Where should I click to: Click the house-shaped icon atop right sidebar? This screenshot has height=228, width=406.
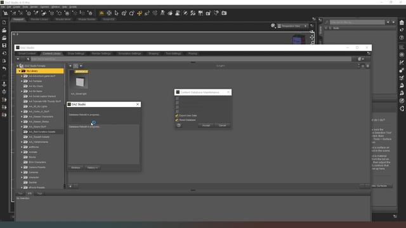402,23
